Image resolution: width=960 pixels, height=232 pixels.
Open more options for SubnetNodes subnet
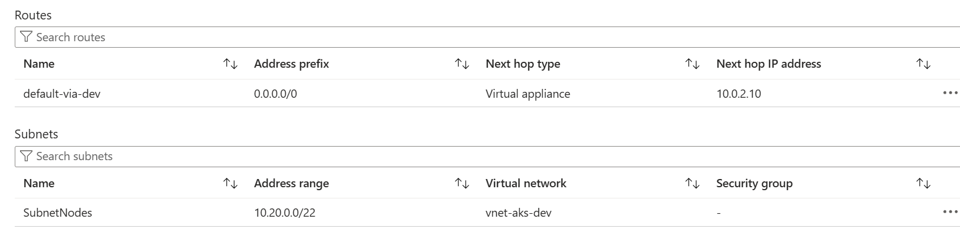[951, 212]
